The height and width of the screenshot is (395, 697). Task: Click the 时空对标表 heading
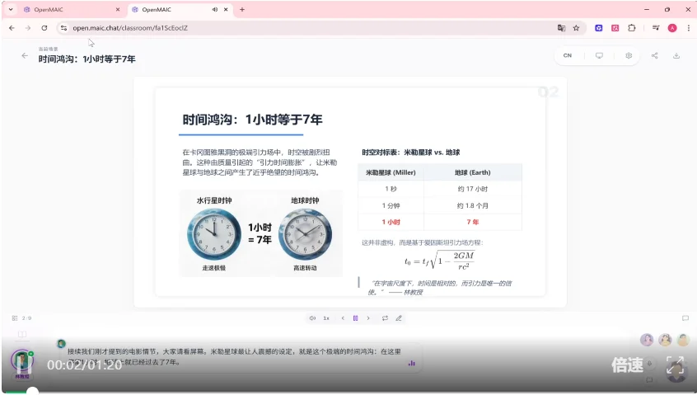[411, 152]
